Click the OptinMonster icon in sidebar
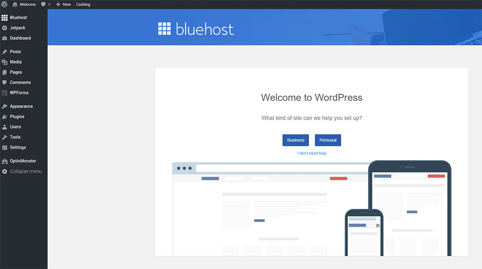The image size is (482, 269). (x=4, y=161)
